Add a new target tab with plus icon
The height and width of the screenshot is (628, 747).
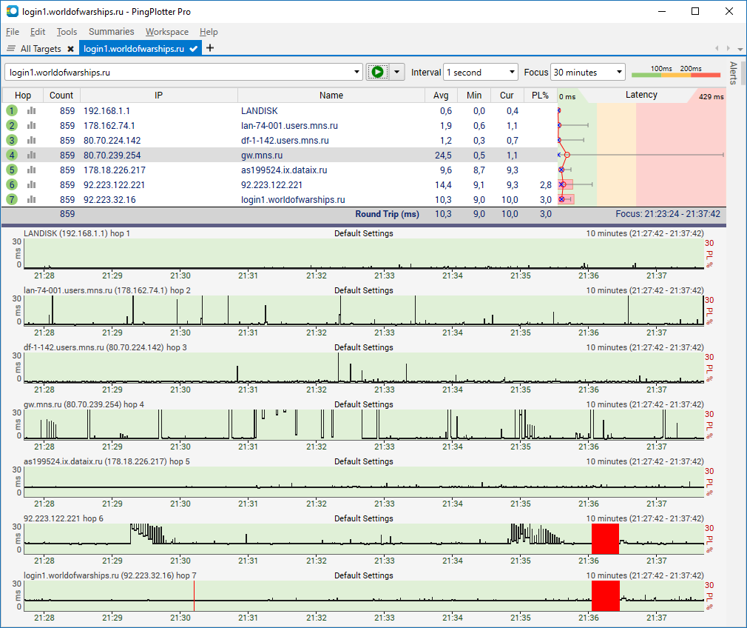209,47
